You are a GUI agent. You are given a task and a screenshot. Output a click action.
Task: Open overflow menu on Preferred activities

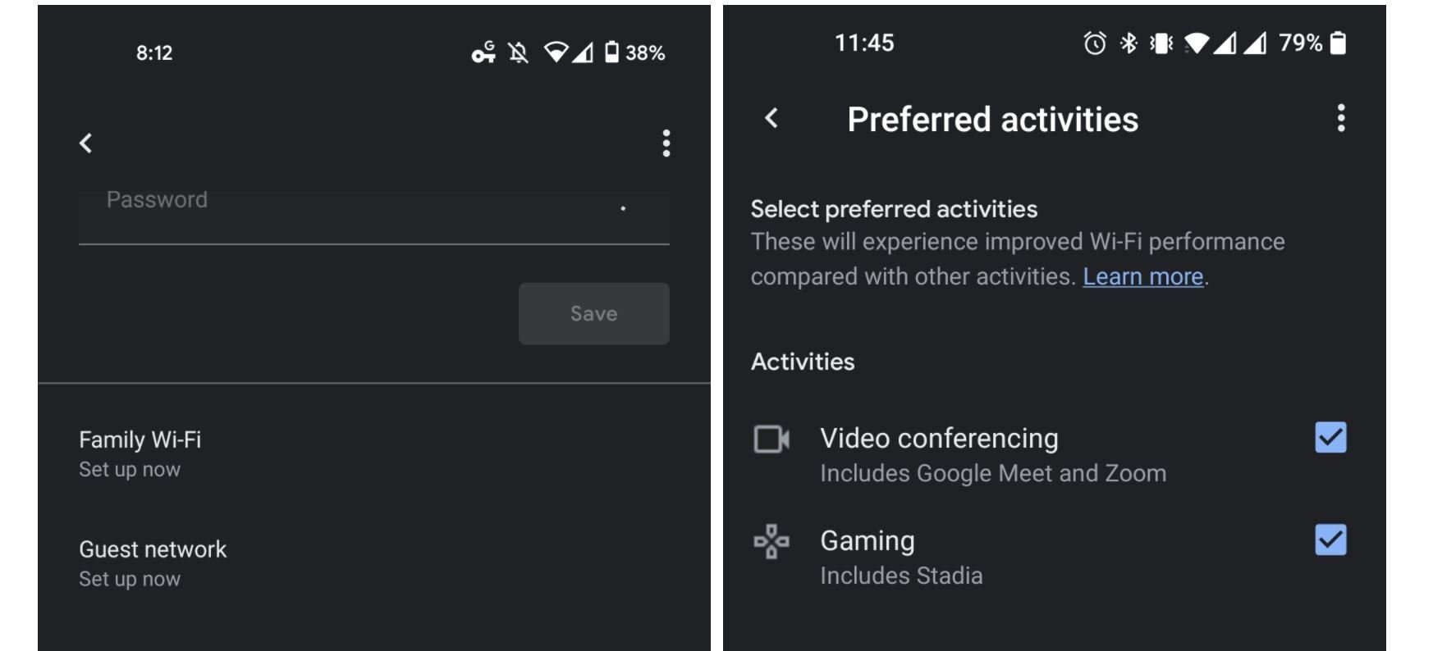tap(1340, 119)
